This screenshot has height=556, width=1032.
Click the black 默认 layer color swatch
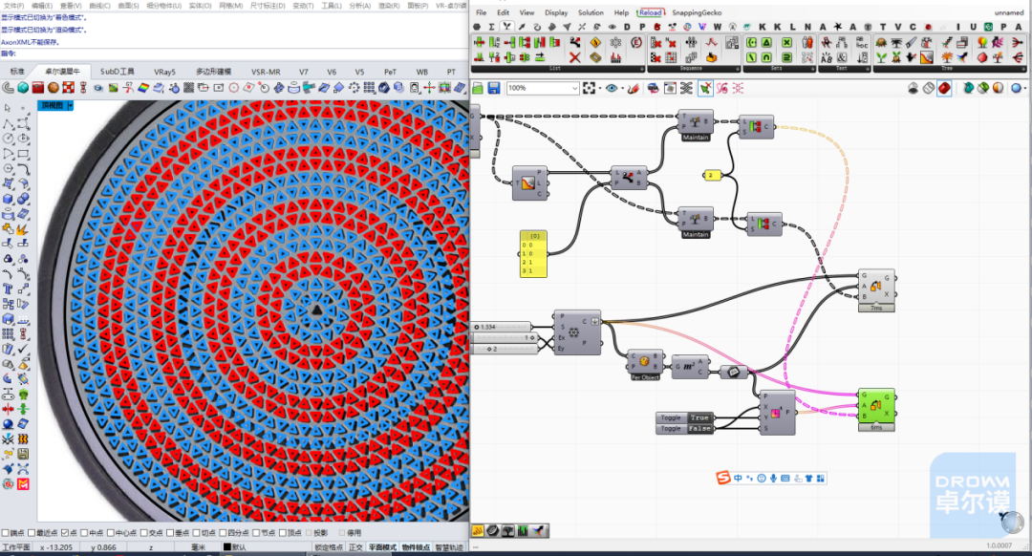coord(227,546)
